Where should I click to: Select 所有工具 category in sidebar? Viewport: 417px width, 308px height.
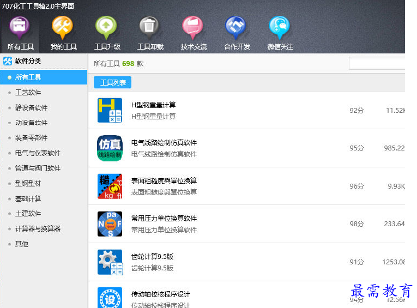click(x=44, y=77)
